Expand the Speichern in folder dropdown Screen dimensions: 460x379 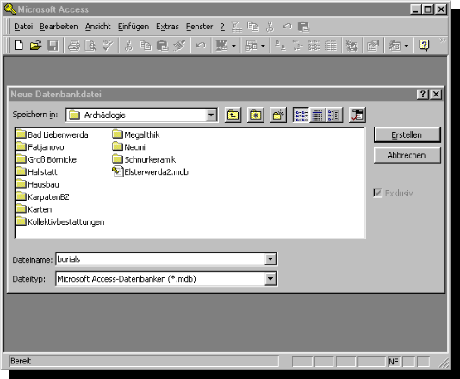(211, 115)
